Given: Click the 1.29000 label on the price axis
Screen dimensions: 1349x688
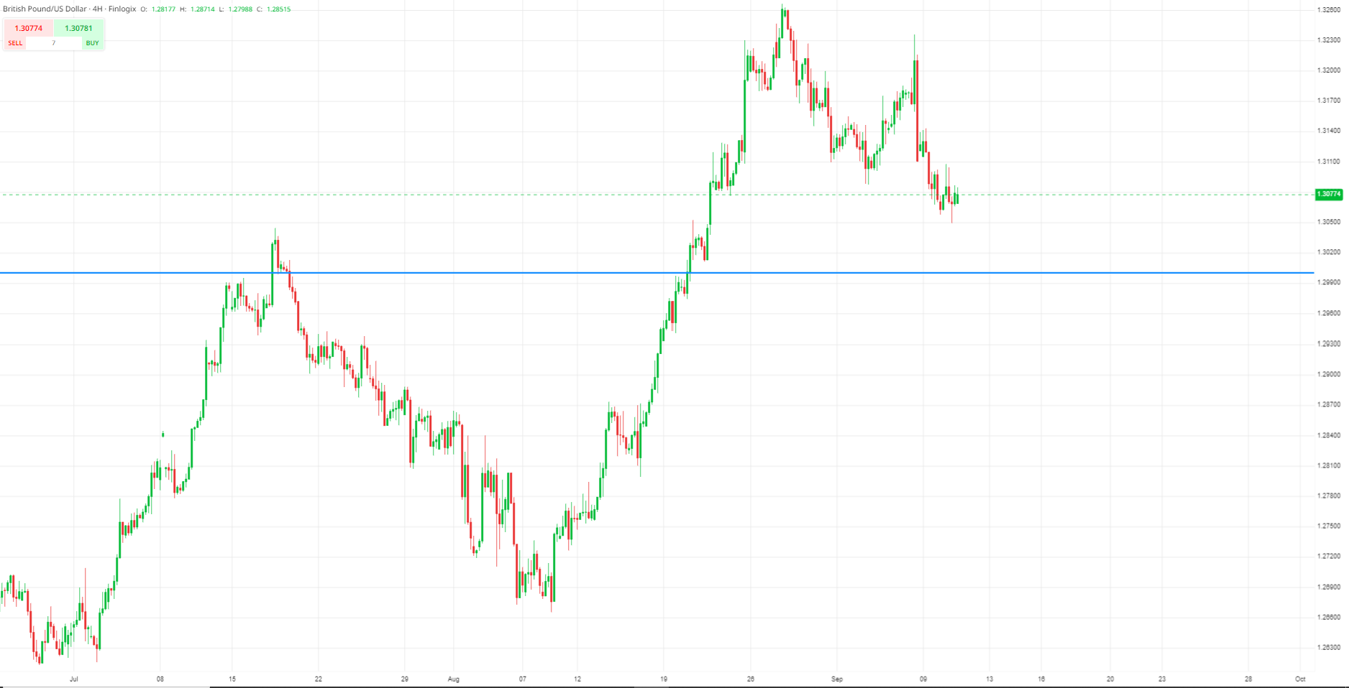Looking at the screenshot, I should (x=1328, y=374).
